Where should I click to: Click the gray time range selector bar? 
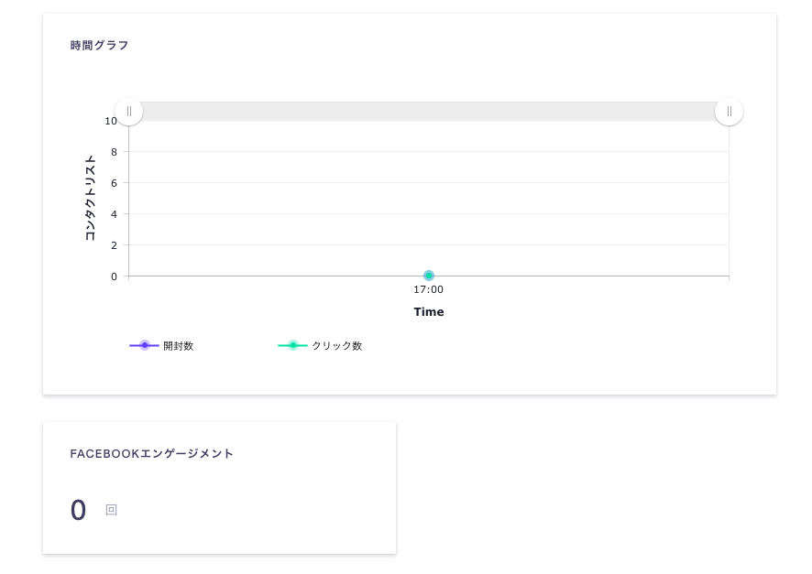[429, 112]
